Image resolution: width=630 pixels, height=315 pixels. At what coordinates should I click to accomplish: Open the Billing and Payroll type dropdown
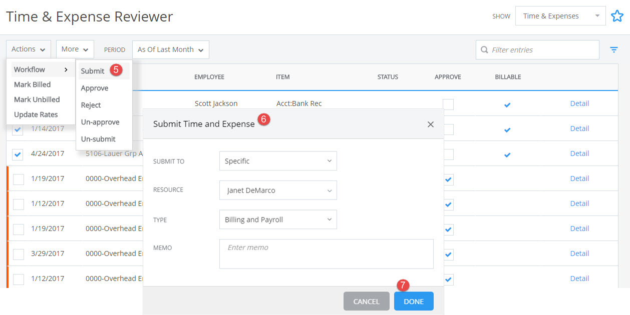[x=278, y=219]
